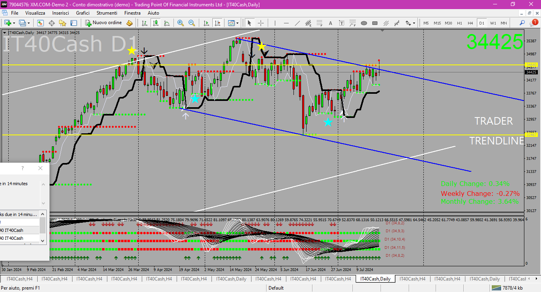Open the Aiuto menu

[x=153, y=13]
